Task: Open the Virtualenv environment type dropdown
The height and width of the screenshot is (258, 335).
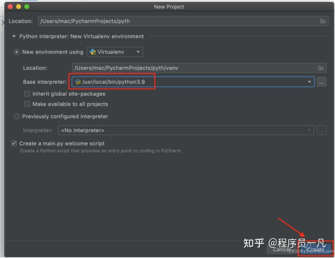Action: [x=115, y=52]
